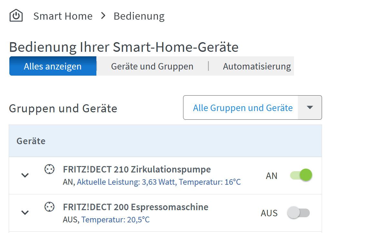The image size is (391, 233).
Task: Open Smart Home via the breadcrumb link
Action: tap(63, 16)
